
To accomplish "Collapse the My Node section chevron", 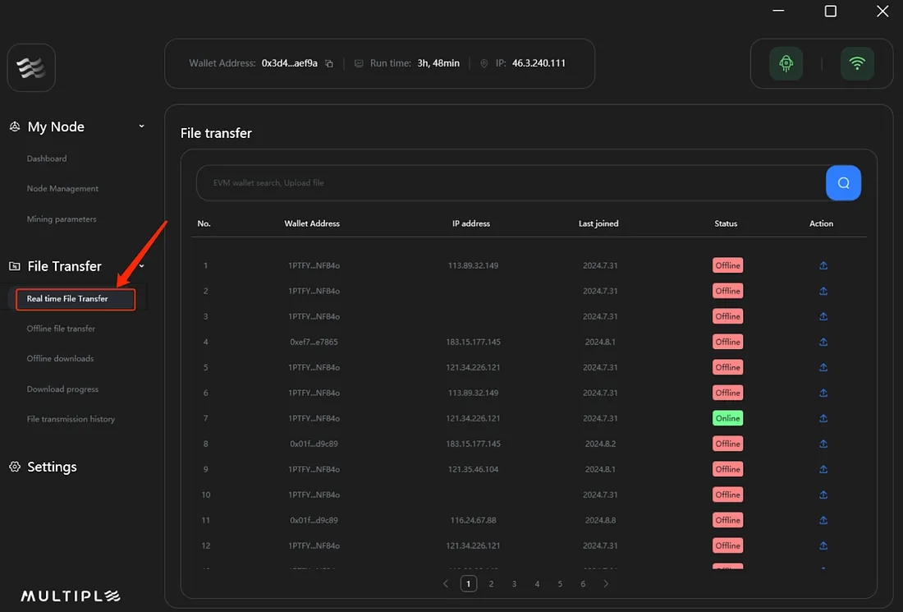I will pyautogui.click(x=141, y=127).
